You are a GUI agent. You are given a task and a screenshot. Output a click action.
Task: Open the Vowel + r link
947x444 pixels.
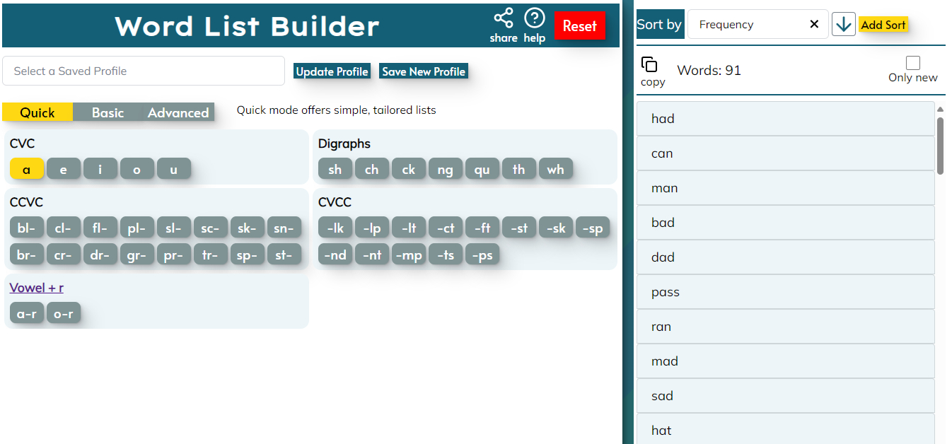[37, 288]
